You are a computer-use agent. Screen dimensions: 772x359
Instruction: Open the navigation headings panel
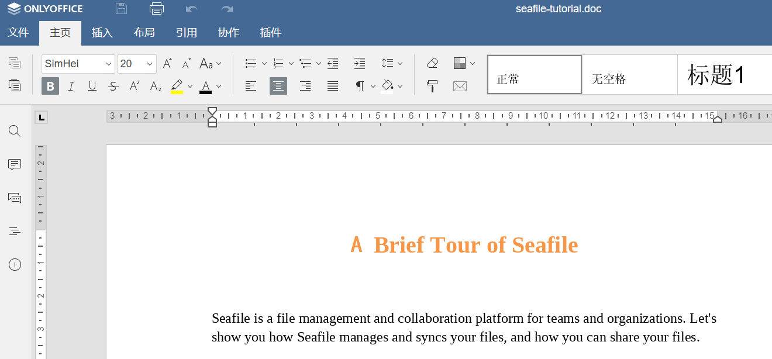coord(15,232)
